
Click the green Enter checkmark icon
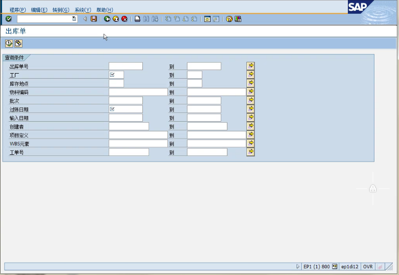(x=9, y=19)
